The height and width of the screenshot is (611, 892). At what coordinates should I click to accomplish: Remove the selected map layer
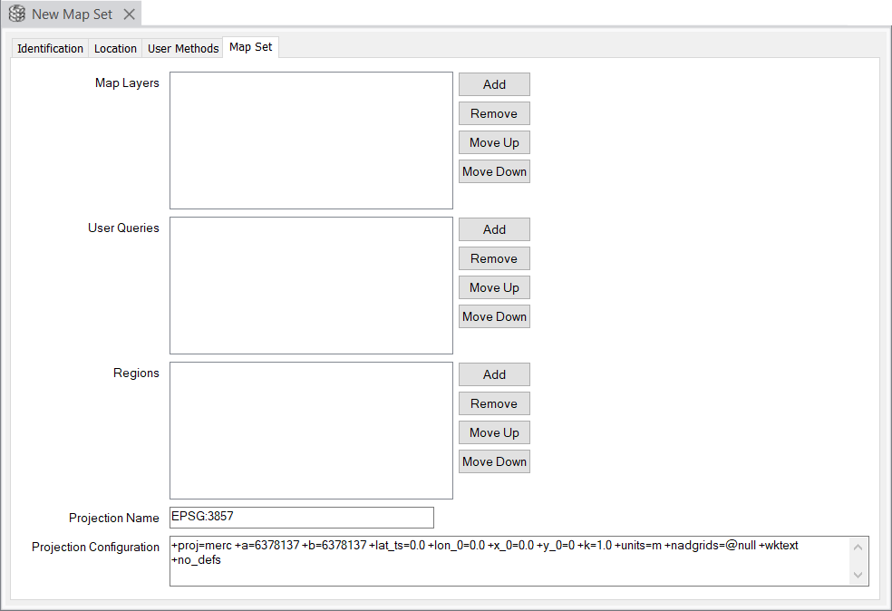[494, 113]
